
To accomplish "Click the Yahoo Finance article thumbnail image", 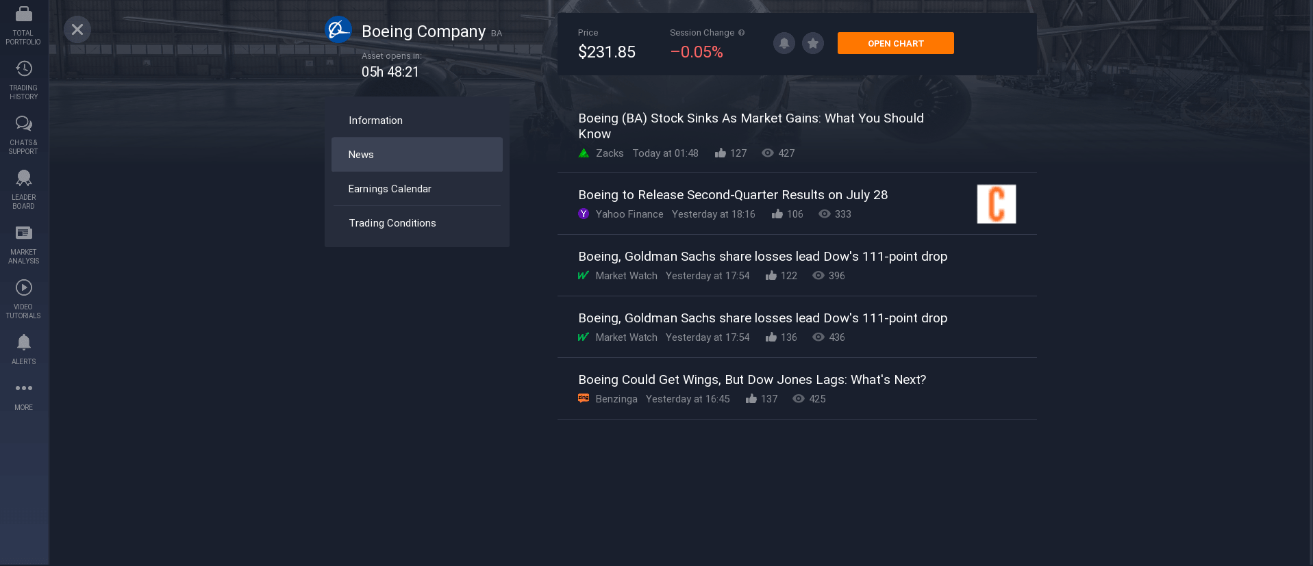I will pos(996,204).
